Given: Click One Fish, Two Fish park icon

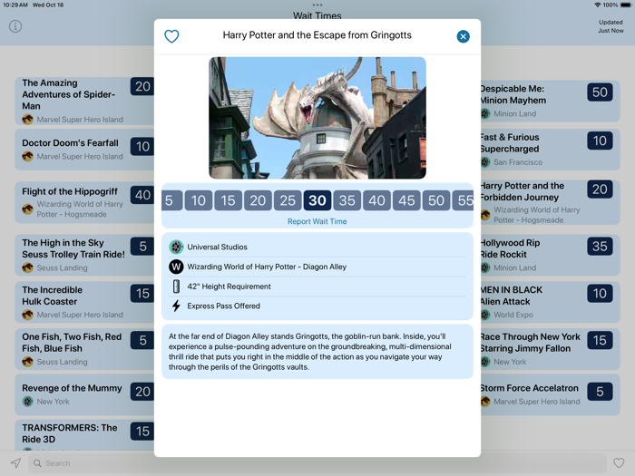Looking at the screenshot, I should point(27,362).
